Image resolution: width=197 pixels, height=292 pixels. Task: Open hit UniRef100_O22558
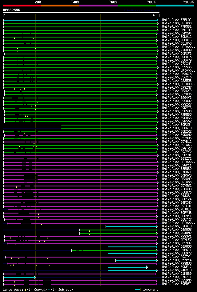177,81
